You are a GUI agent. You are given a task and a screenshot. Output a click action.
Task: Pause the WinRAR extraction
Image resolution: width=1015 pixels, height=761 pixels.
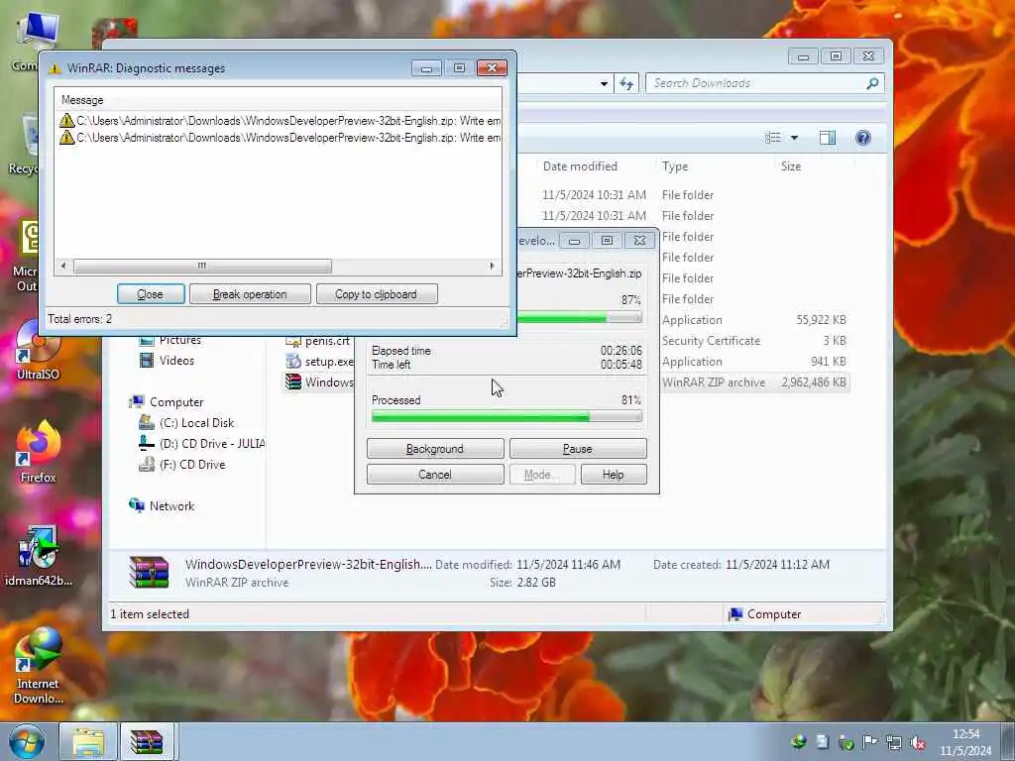click(x=578, y=449)
